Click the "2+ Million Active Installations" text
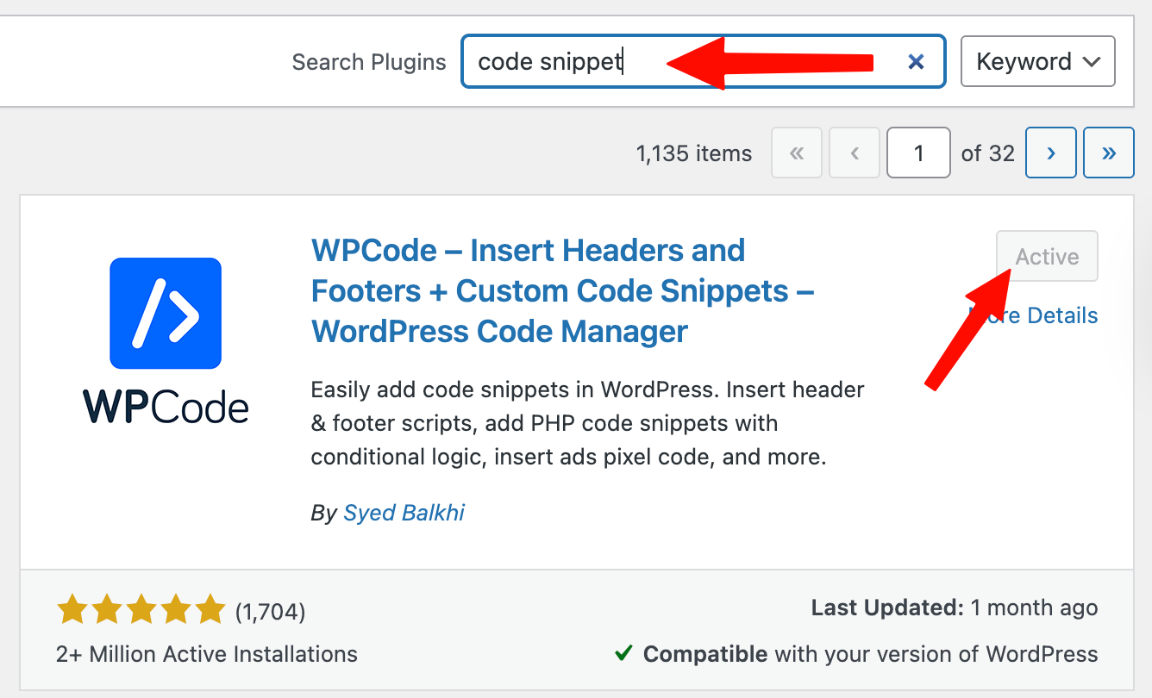Screen dimensions: 1152x698 [207, 654]
